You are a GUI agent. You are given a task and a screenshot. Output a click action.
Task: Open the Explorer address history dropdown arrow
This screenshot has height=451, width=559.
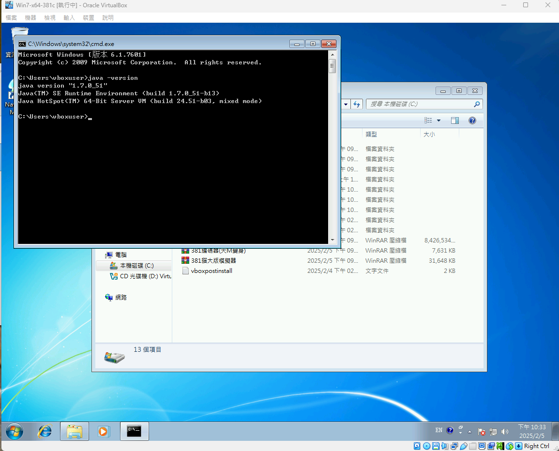coord(346,104)
